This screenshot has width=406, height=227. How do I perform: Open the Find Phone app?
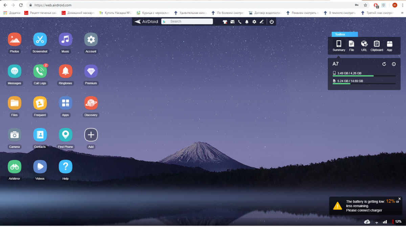pos(65,135)
